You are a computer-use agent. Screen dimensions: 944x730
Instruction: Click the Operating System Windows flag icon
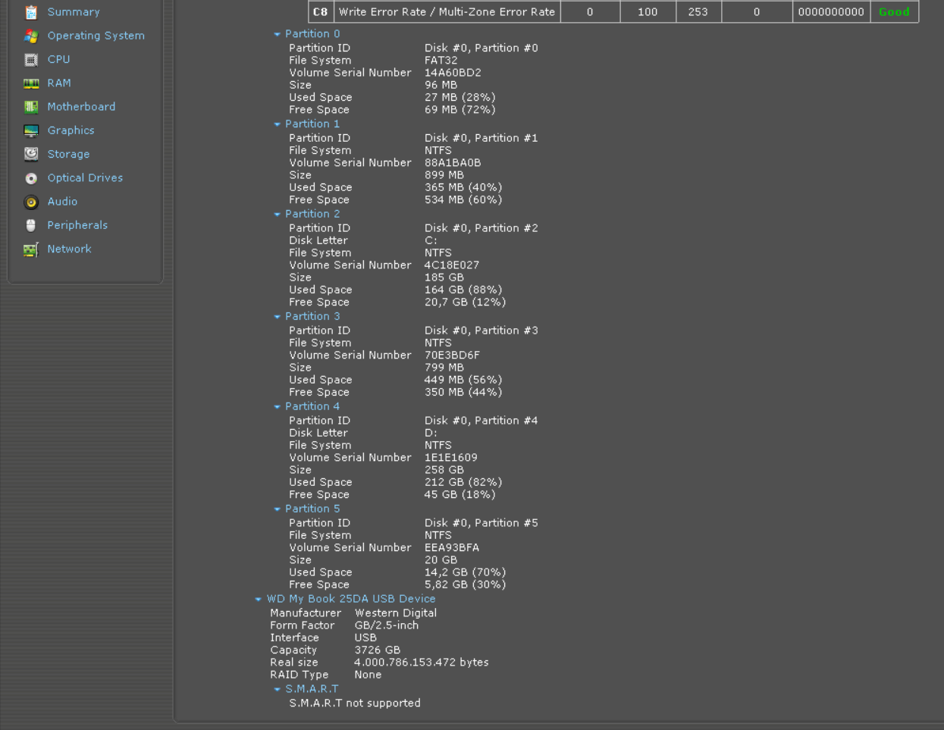pyautogui.click(x=31, y=36)
